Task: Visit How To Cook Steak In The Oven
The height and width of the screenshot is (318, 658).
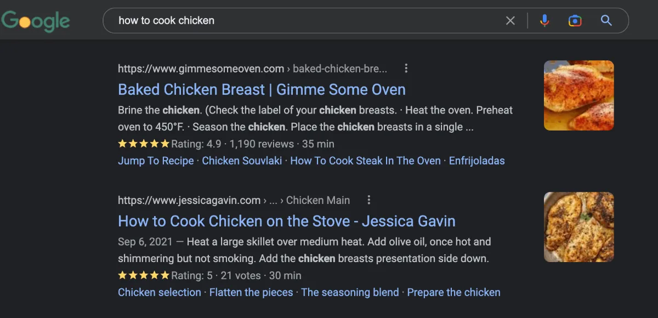Action: coord(365,161)
